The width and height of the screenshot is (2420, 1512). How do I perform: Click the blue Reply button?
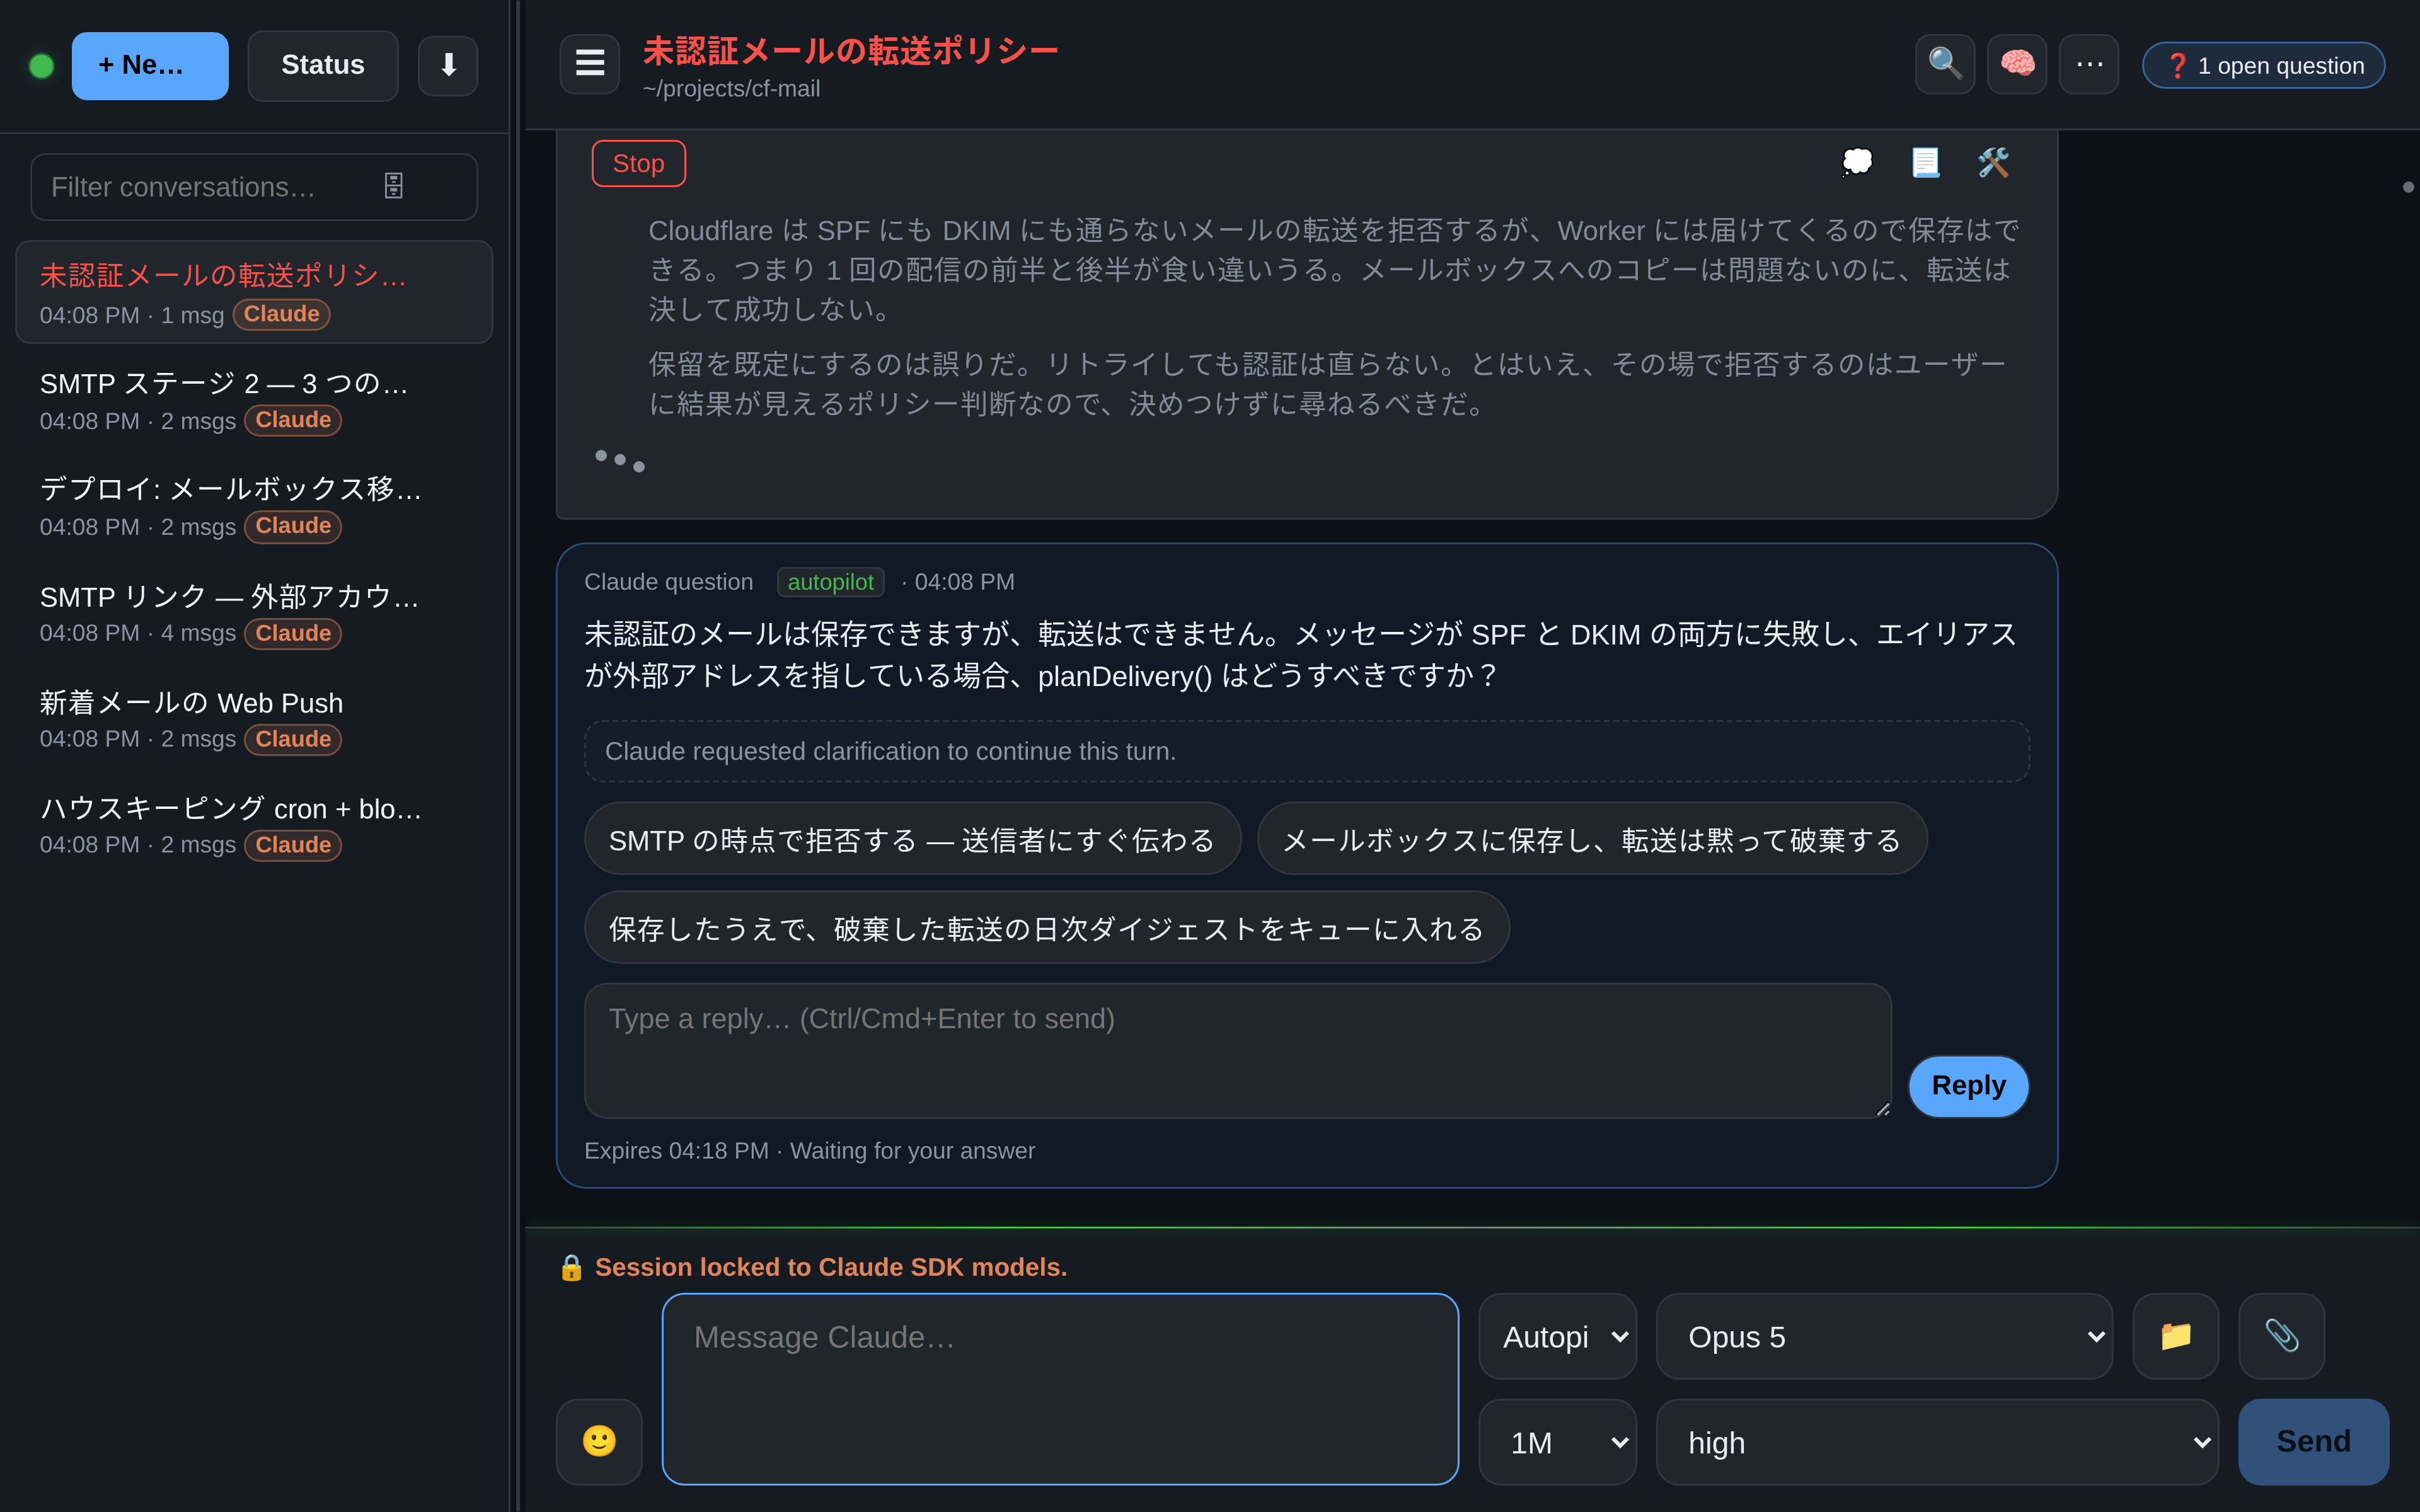[x=1968, y=1086]
